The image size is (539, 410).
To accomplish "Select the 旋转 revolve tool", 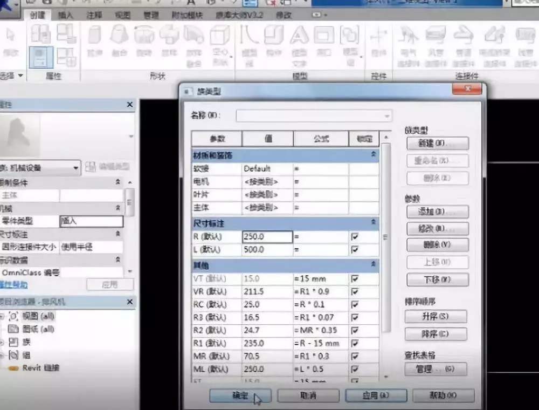I will [x=144, y=40].
